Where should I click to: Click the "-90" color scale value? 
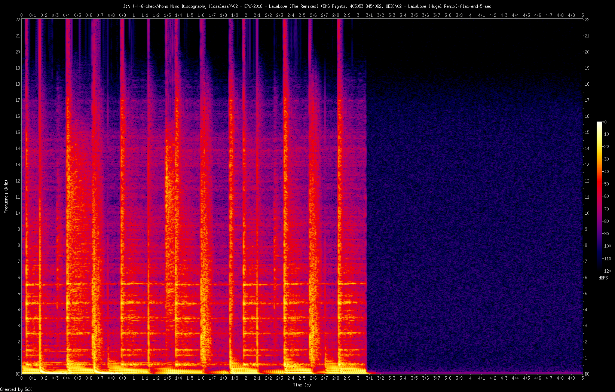[x=606, y=234]
